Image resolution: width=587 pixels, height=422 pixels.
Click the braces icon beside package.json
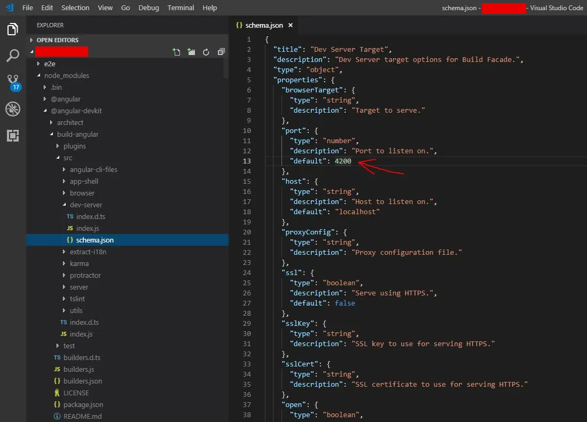(57, 404)
